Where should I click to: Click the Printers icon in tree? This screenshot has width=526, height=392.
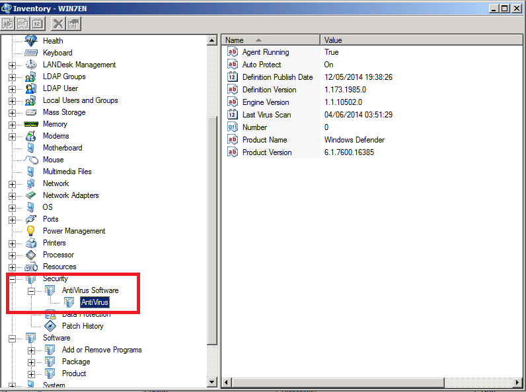(x=31, y=243)
